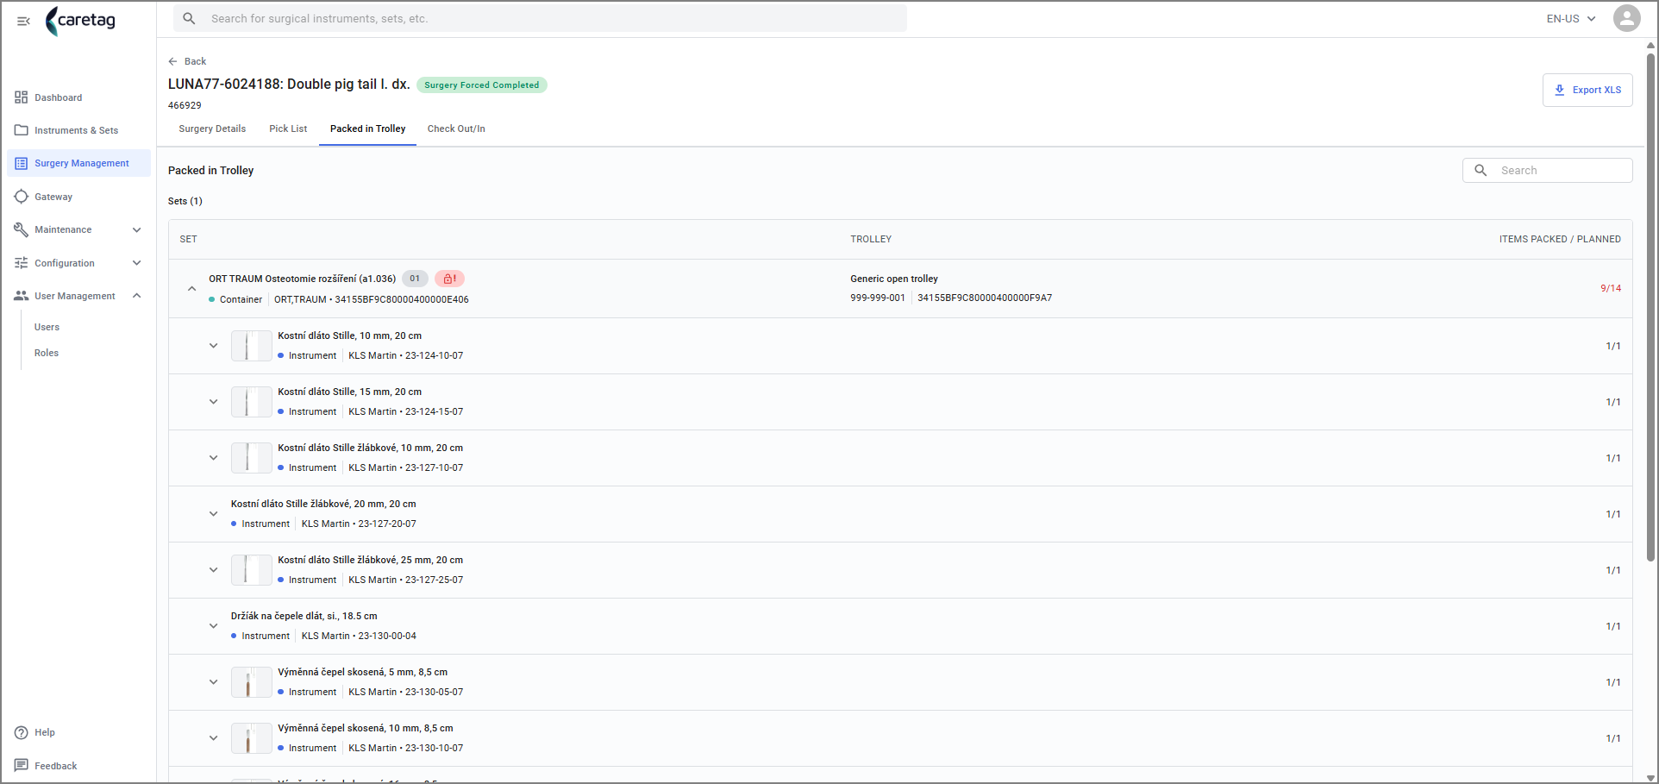Click the Surgery Management list icon
Screen dimensions: 1659x784
tap(22, 163)
